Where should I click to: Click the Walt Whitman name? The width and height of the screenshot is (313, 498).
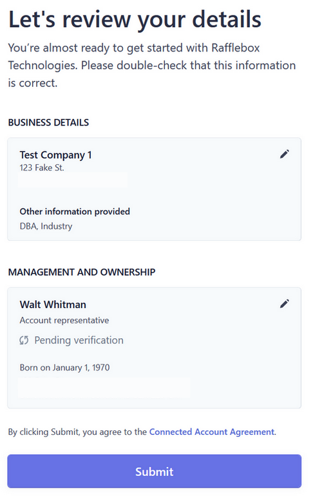pos(53,304)
